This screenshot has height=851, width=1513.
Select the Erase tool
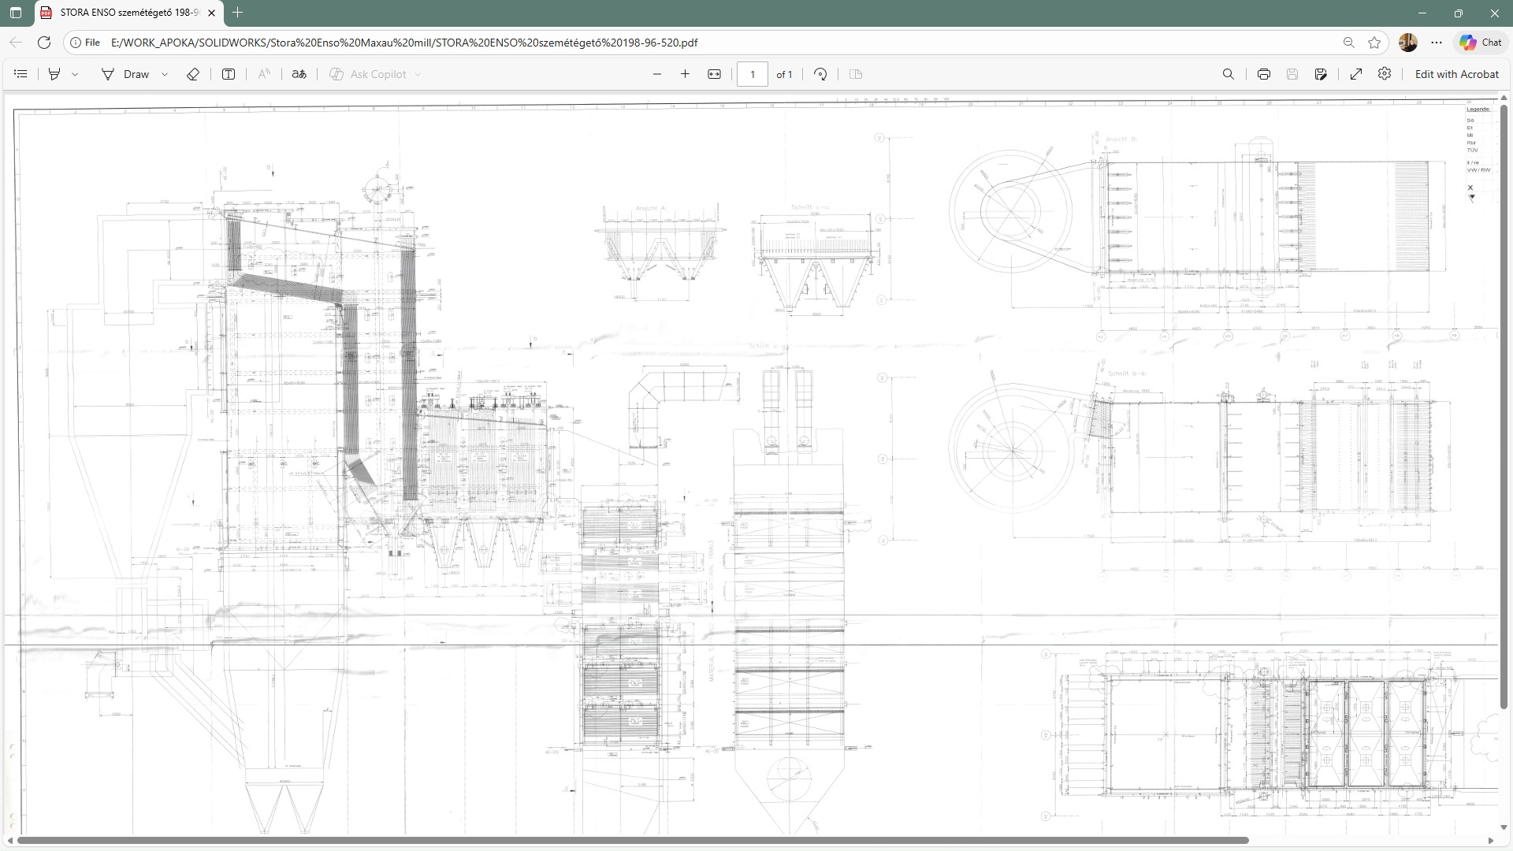[193, 74]
